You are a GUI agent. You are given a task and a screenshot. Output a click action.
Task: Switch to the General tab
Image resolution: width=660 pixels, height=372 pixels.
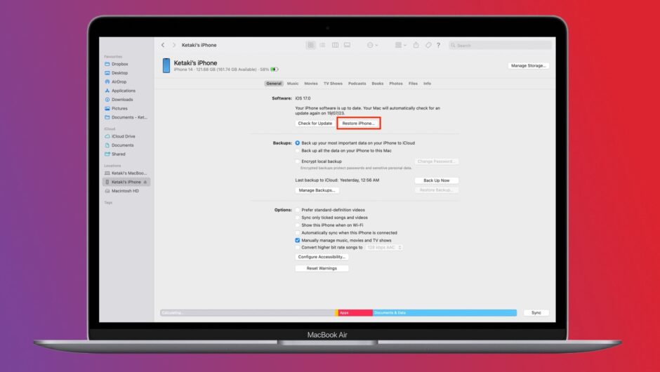pos(274,84)
